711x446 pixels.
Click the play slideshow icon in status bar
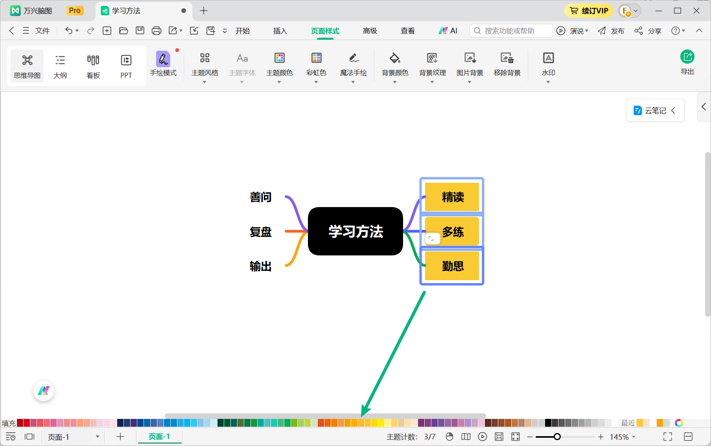tap(483, 437)
